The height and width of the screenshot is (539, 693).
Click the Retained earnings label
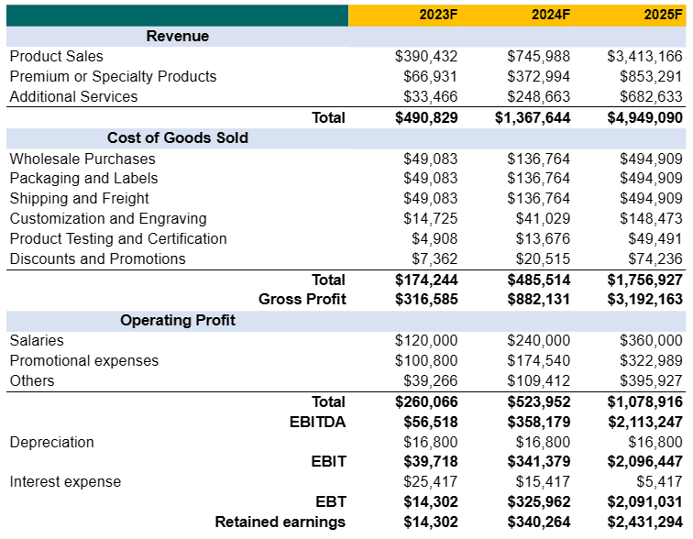[280, 522]
